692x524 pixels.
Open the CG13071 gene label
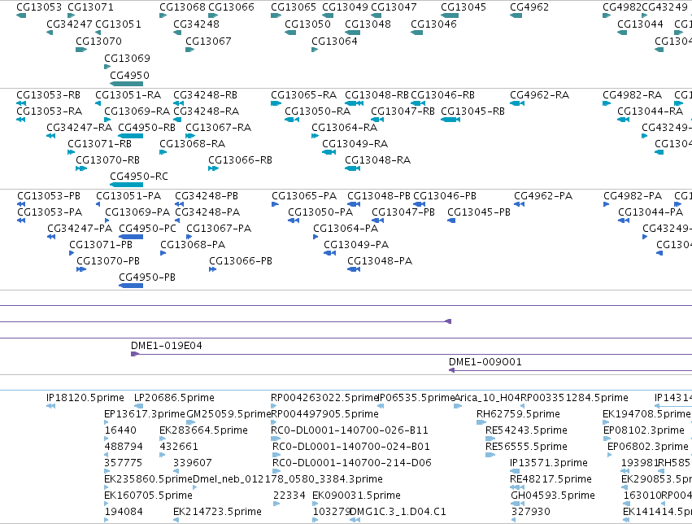tap(90, 7)
